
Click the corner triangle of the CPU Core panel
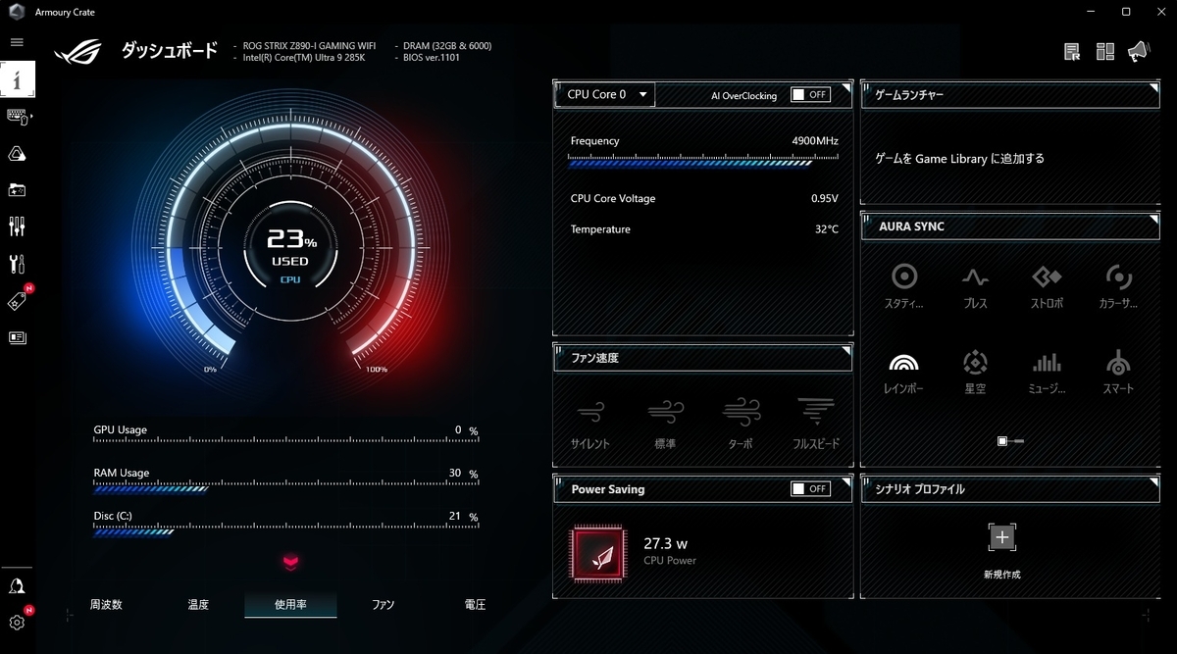pos(845,88)
